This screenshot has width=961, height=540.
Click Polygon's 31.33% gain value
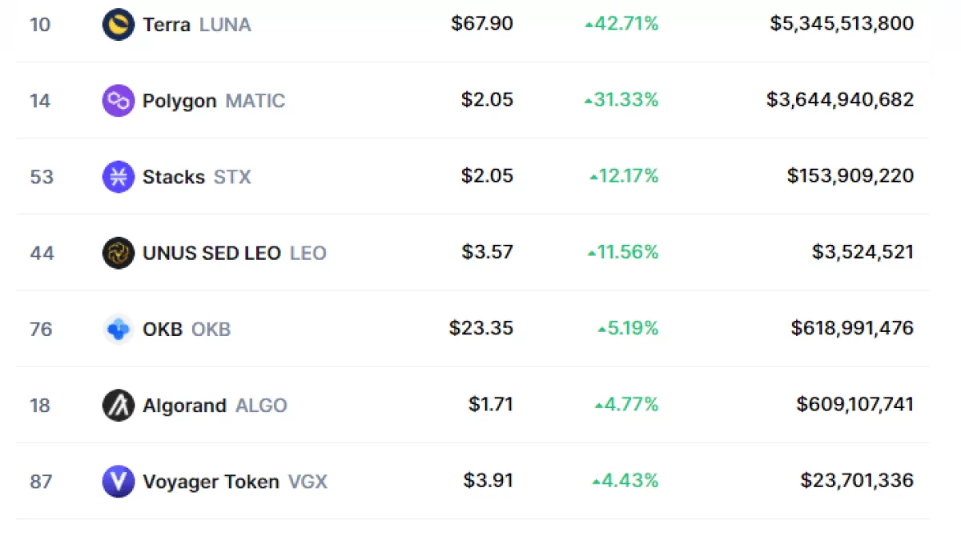tap(622, 100)
